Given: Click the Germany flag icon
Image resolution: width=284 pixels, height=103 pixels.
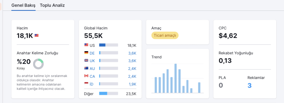Looking at the screenshot, I should tap(86, 53).
